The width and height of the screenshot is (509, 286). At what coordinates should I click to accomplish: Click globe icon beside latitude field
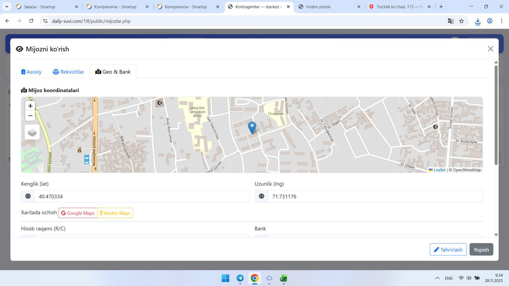coord(28,196)
